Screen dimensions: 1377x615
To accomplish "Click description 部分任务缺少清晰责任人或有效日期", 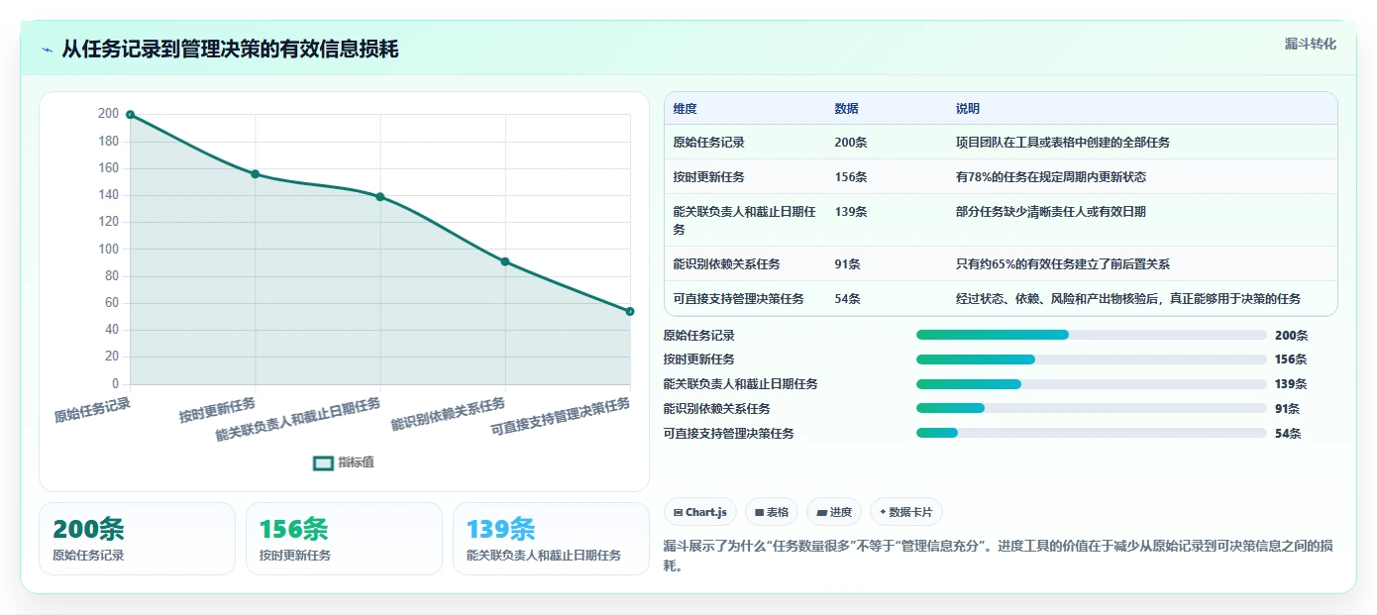I will pyautogui.click(x=1051, y=212).
